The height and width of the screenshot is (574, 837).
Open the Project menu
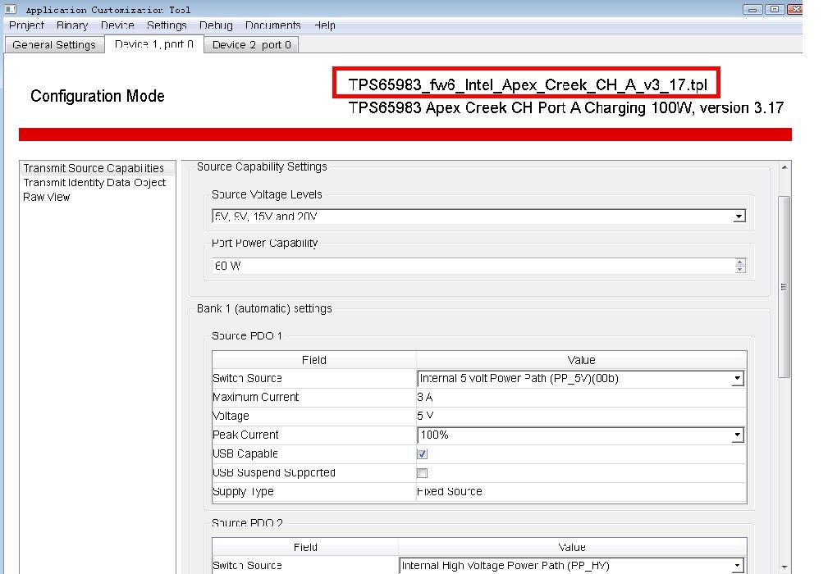pyautogui.click(x=27, y=25)
